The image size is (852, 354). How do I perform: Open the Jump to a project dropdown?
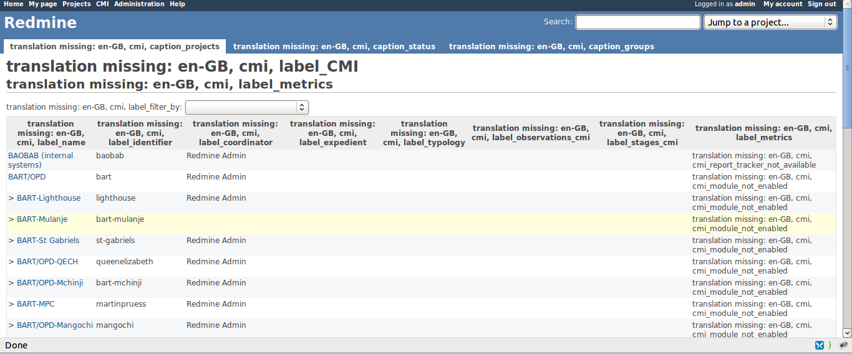pyautogui.click(x=770, y=22)
